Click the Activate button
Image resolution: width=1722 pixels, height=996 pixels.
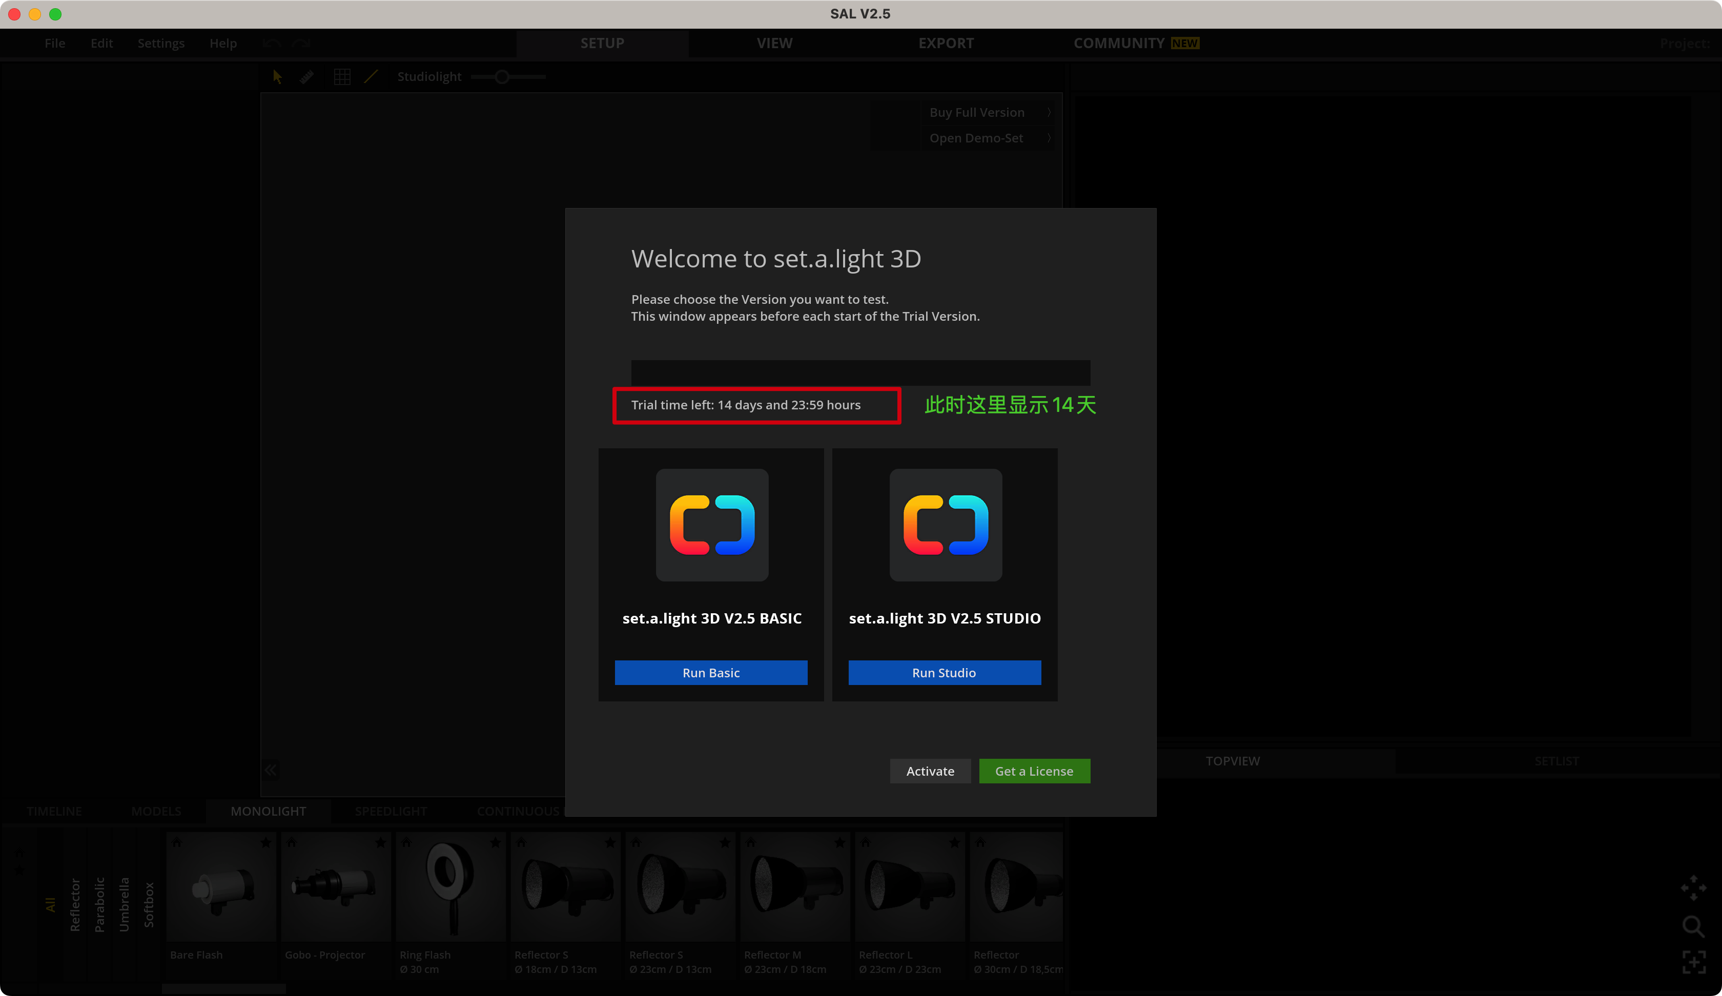(930, 771)
